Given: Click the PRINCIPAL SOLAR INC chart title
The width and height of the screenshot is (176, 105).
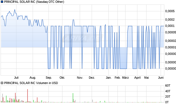Looking at the screenshot, I should click(34, 2).
